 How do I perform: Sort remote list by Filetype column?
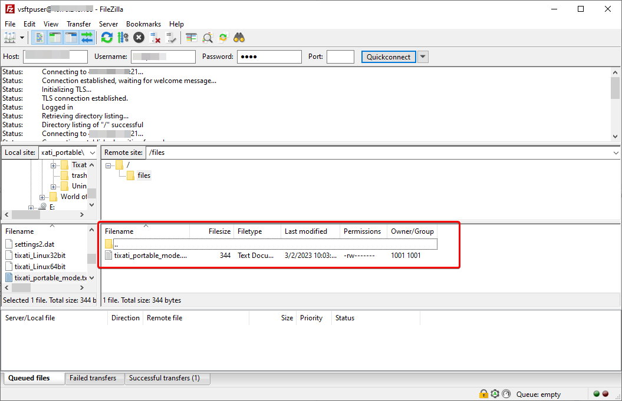click(x=257, y=231)
